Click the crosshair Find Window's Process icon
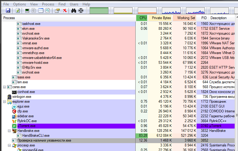The width and height of the screenshot is (238, 151). pos(81,11)
